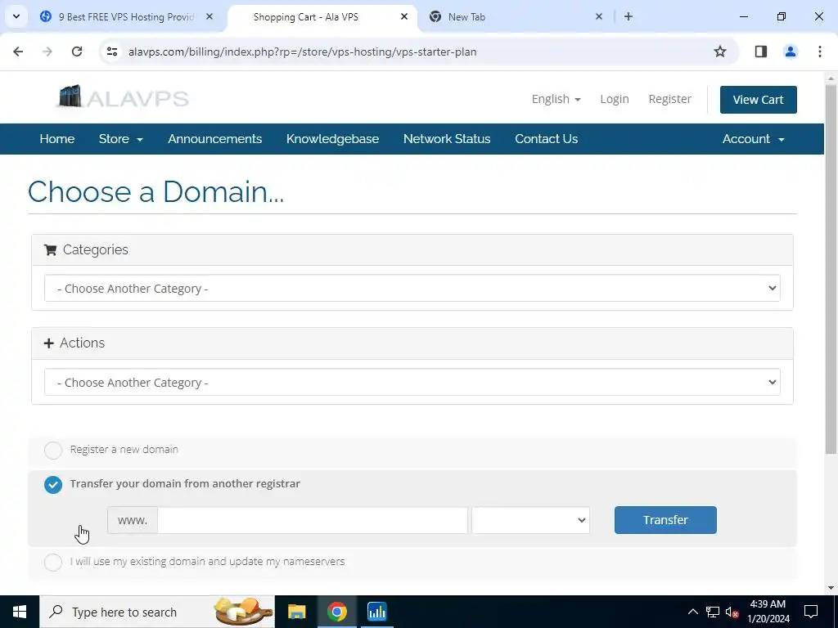This screenshot has width=838, height=628.
Task: Go to Home in the navigation bar
Action: [57, 139]
